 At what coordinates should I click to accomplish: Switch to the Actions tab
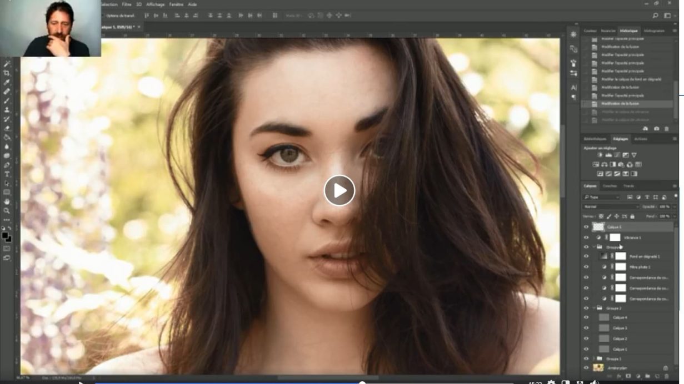click(641, 139)
